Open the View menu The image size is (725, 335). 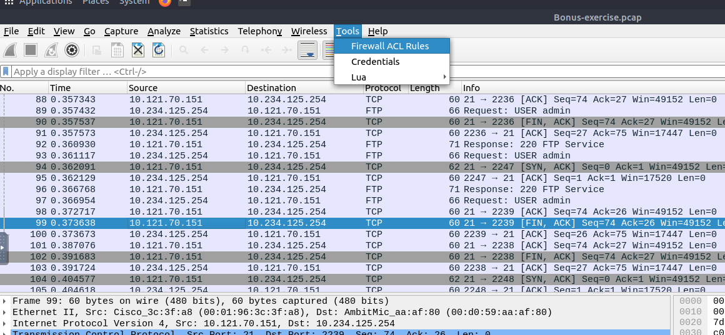click(64, 31)
